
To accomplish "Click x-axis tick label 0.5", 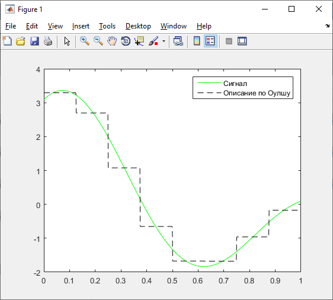I will coord(172,281).
